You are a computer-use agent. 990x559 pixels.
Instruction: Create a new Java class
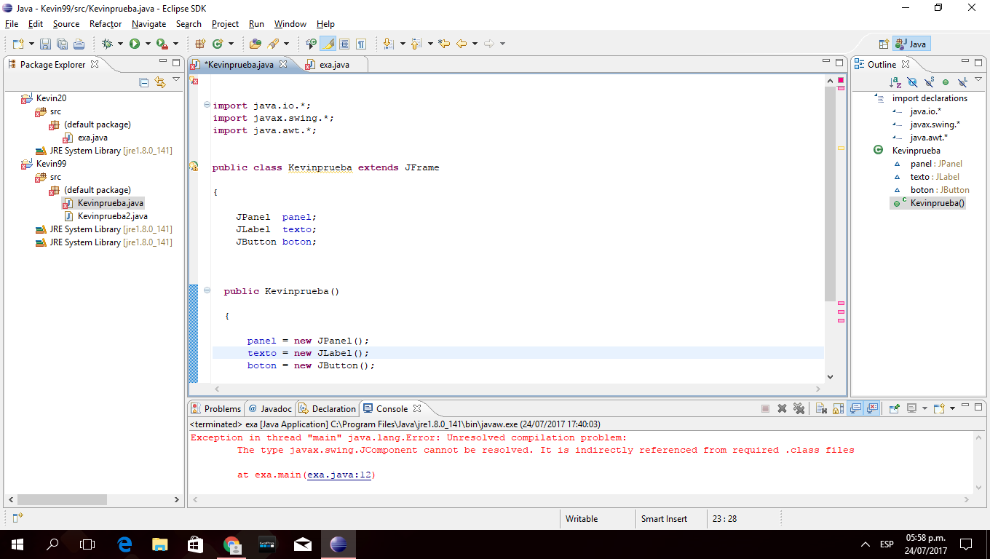point(217,44)
